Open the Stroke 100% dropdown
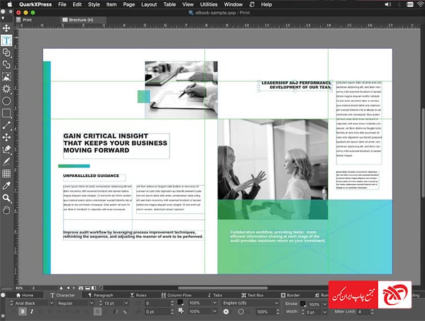This screenshot has height=321, width=425. 324,304
